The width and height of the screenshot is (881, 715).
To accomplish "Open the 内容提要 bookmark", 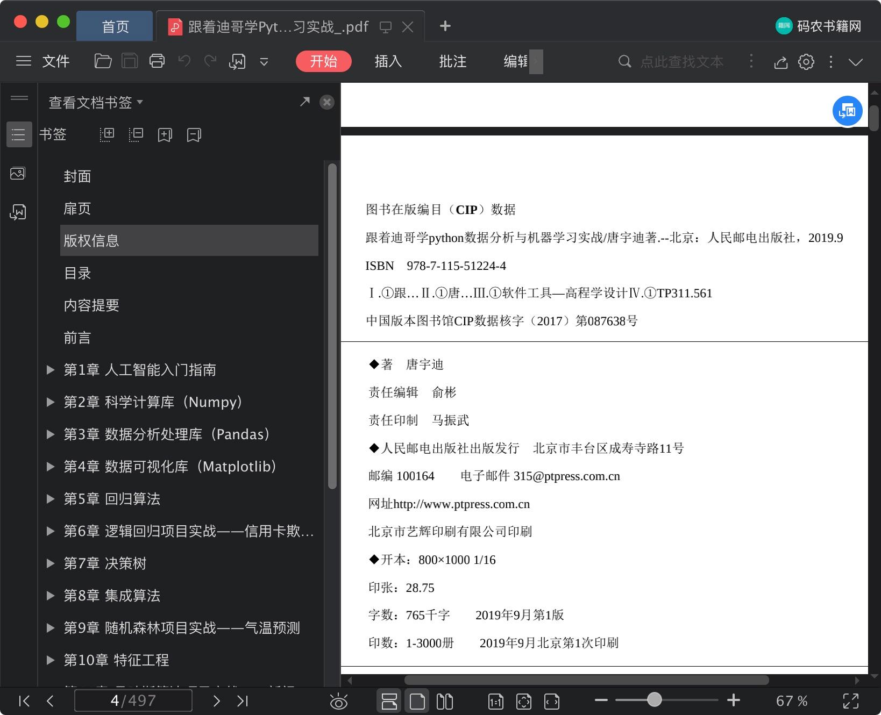I will 91,305.
